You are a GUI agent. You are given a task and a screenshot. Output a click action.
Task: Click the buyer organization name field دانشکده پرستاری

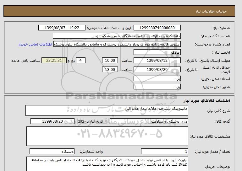(117, 36)
